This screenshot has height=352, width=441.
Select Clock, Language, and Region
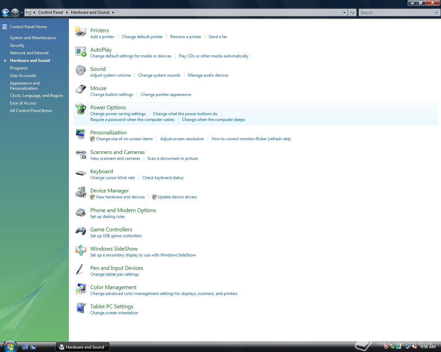(37, 96)
